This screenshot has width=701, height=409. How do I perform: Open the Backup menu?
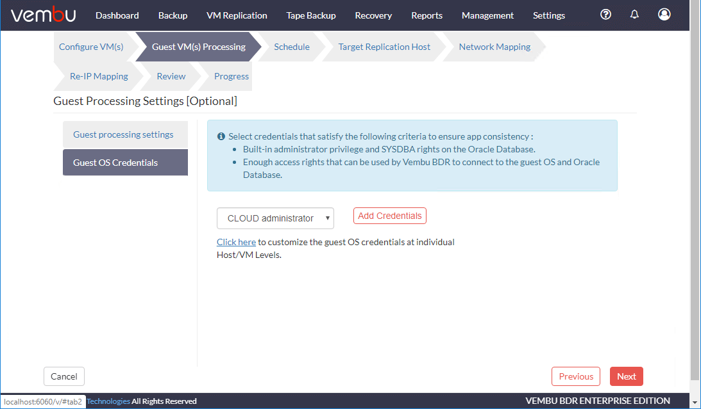[x=173, y=15]
